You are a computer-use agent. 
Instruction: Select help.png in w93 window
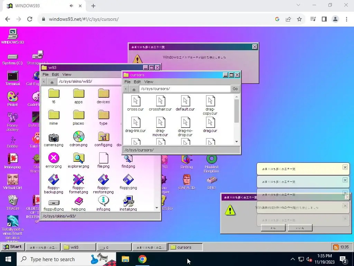[x=78, y=204]
